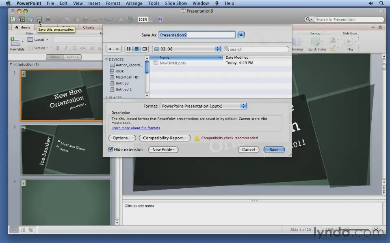Click the Play slide show icon
Image resolution: width=390 pixels, height=243 pixels.
pos(349,41)
